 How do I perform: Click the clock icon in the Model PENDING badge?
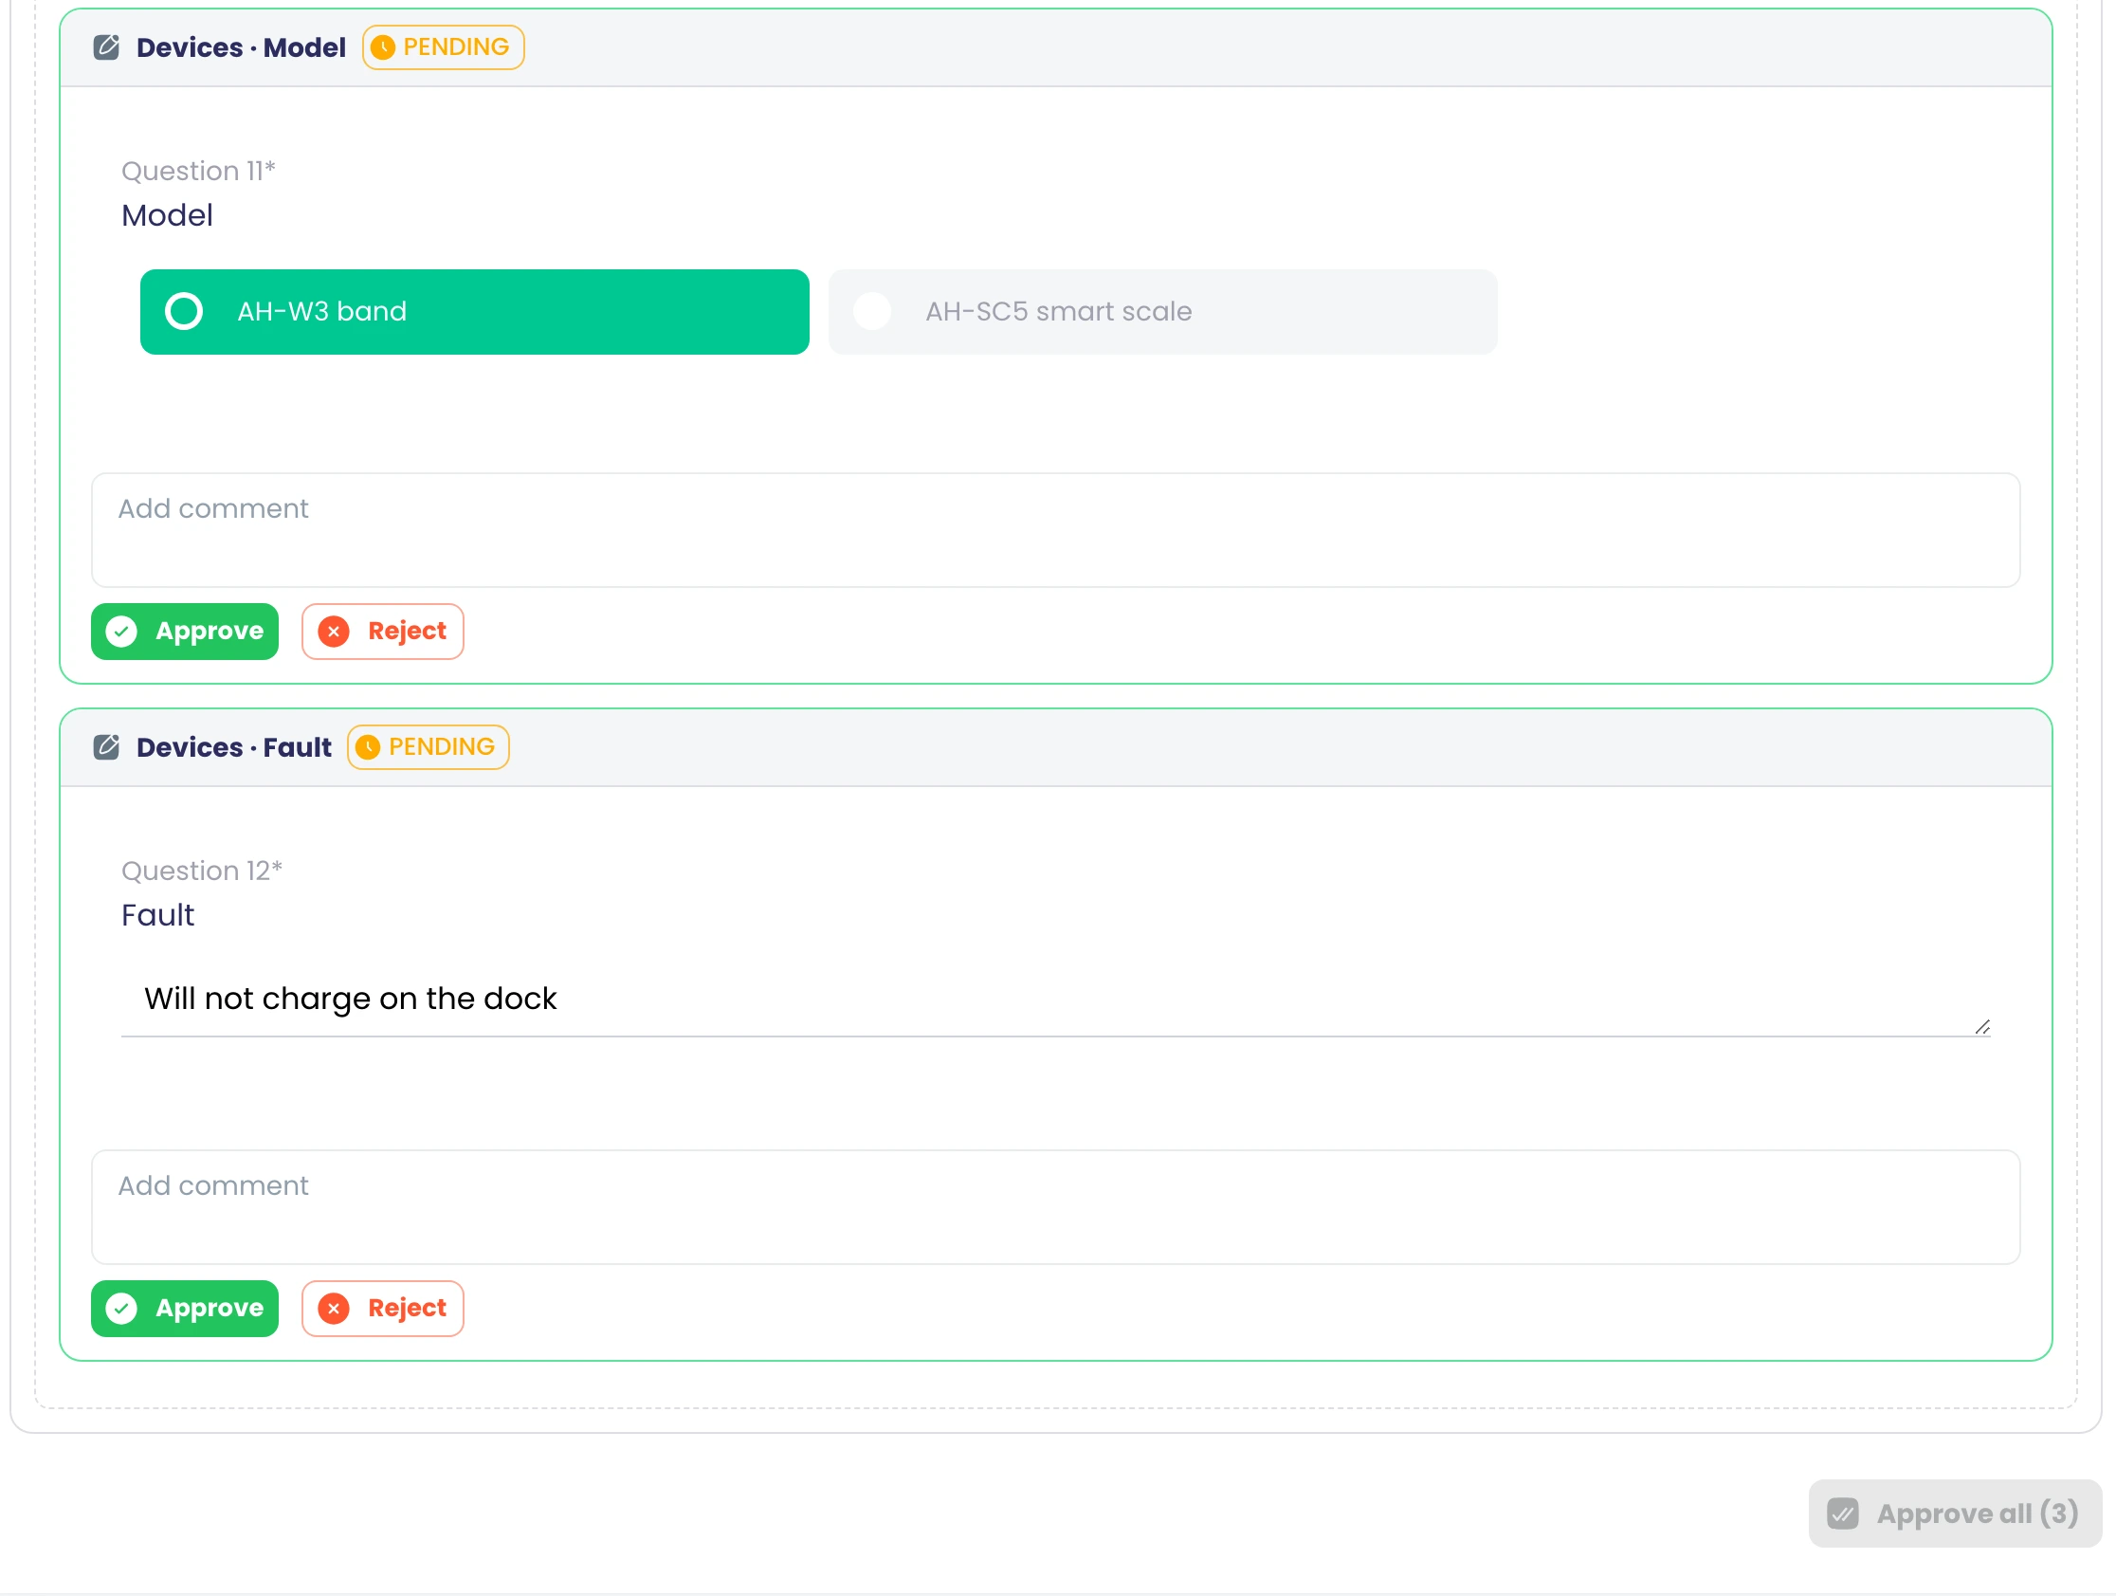pyautogui.click(x=383, y=46)
